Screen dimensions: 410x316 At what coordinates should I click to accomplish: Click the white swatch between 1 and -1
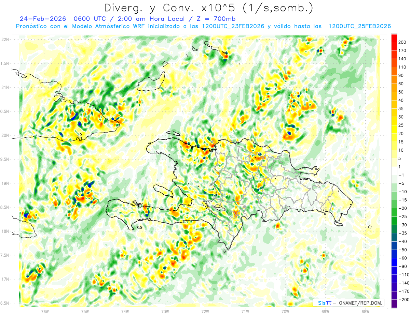click(x=394, y=171)
